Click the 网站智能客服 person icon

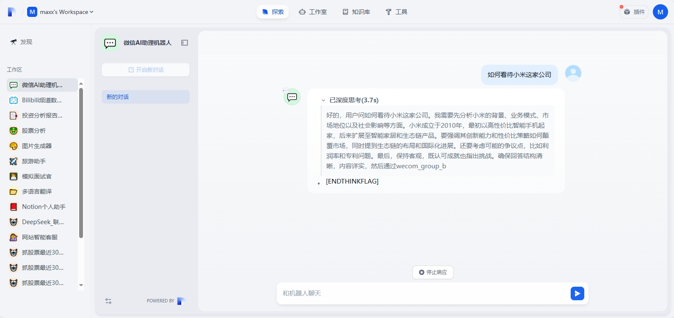[14, 237]
